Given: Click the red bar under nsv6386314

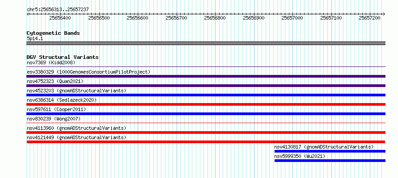Looking at the screenshot, I should click(206, 104).
